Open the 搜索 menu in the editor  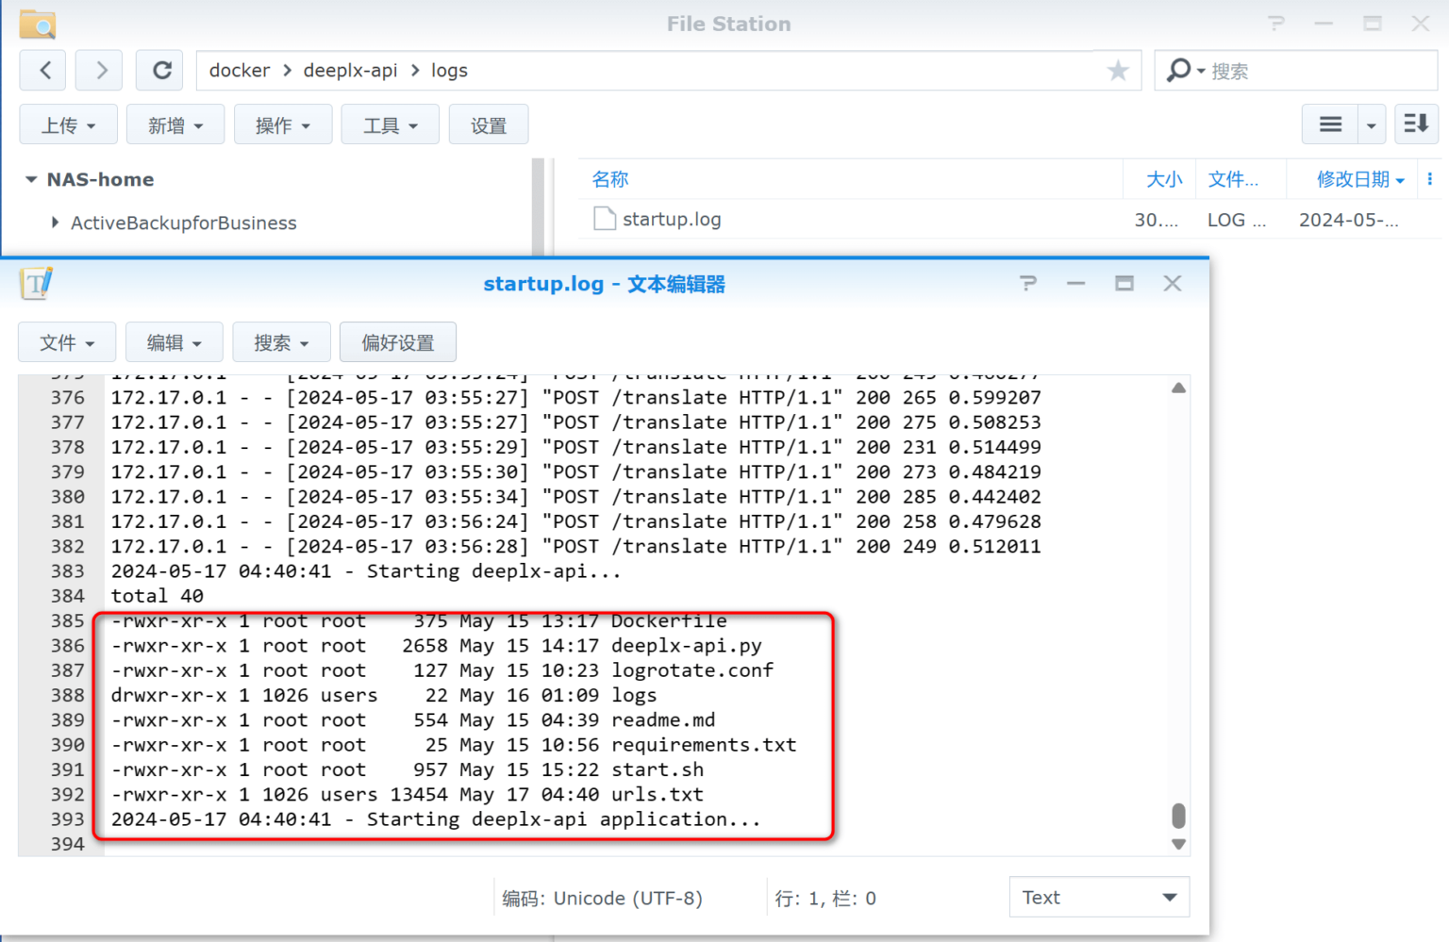(281, 341)
